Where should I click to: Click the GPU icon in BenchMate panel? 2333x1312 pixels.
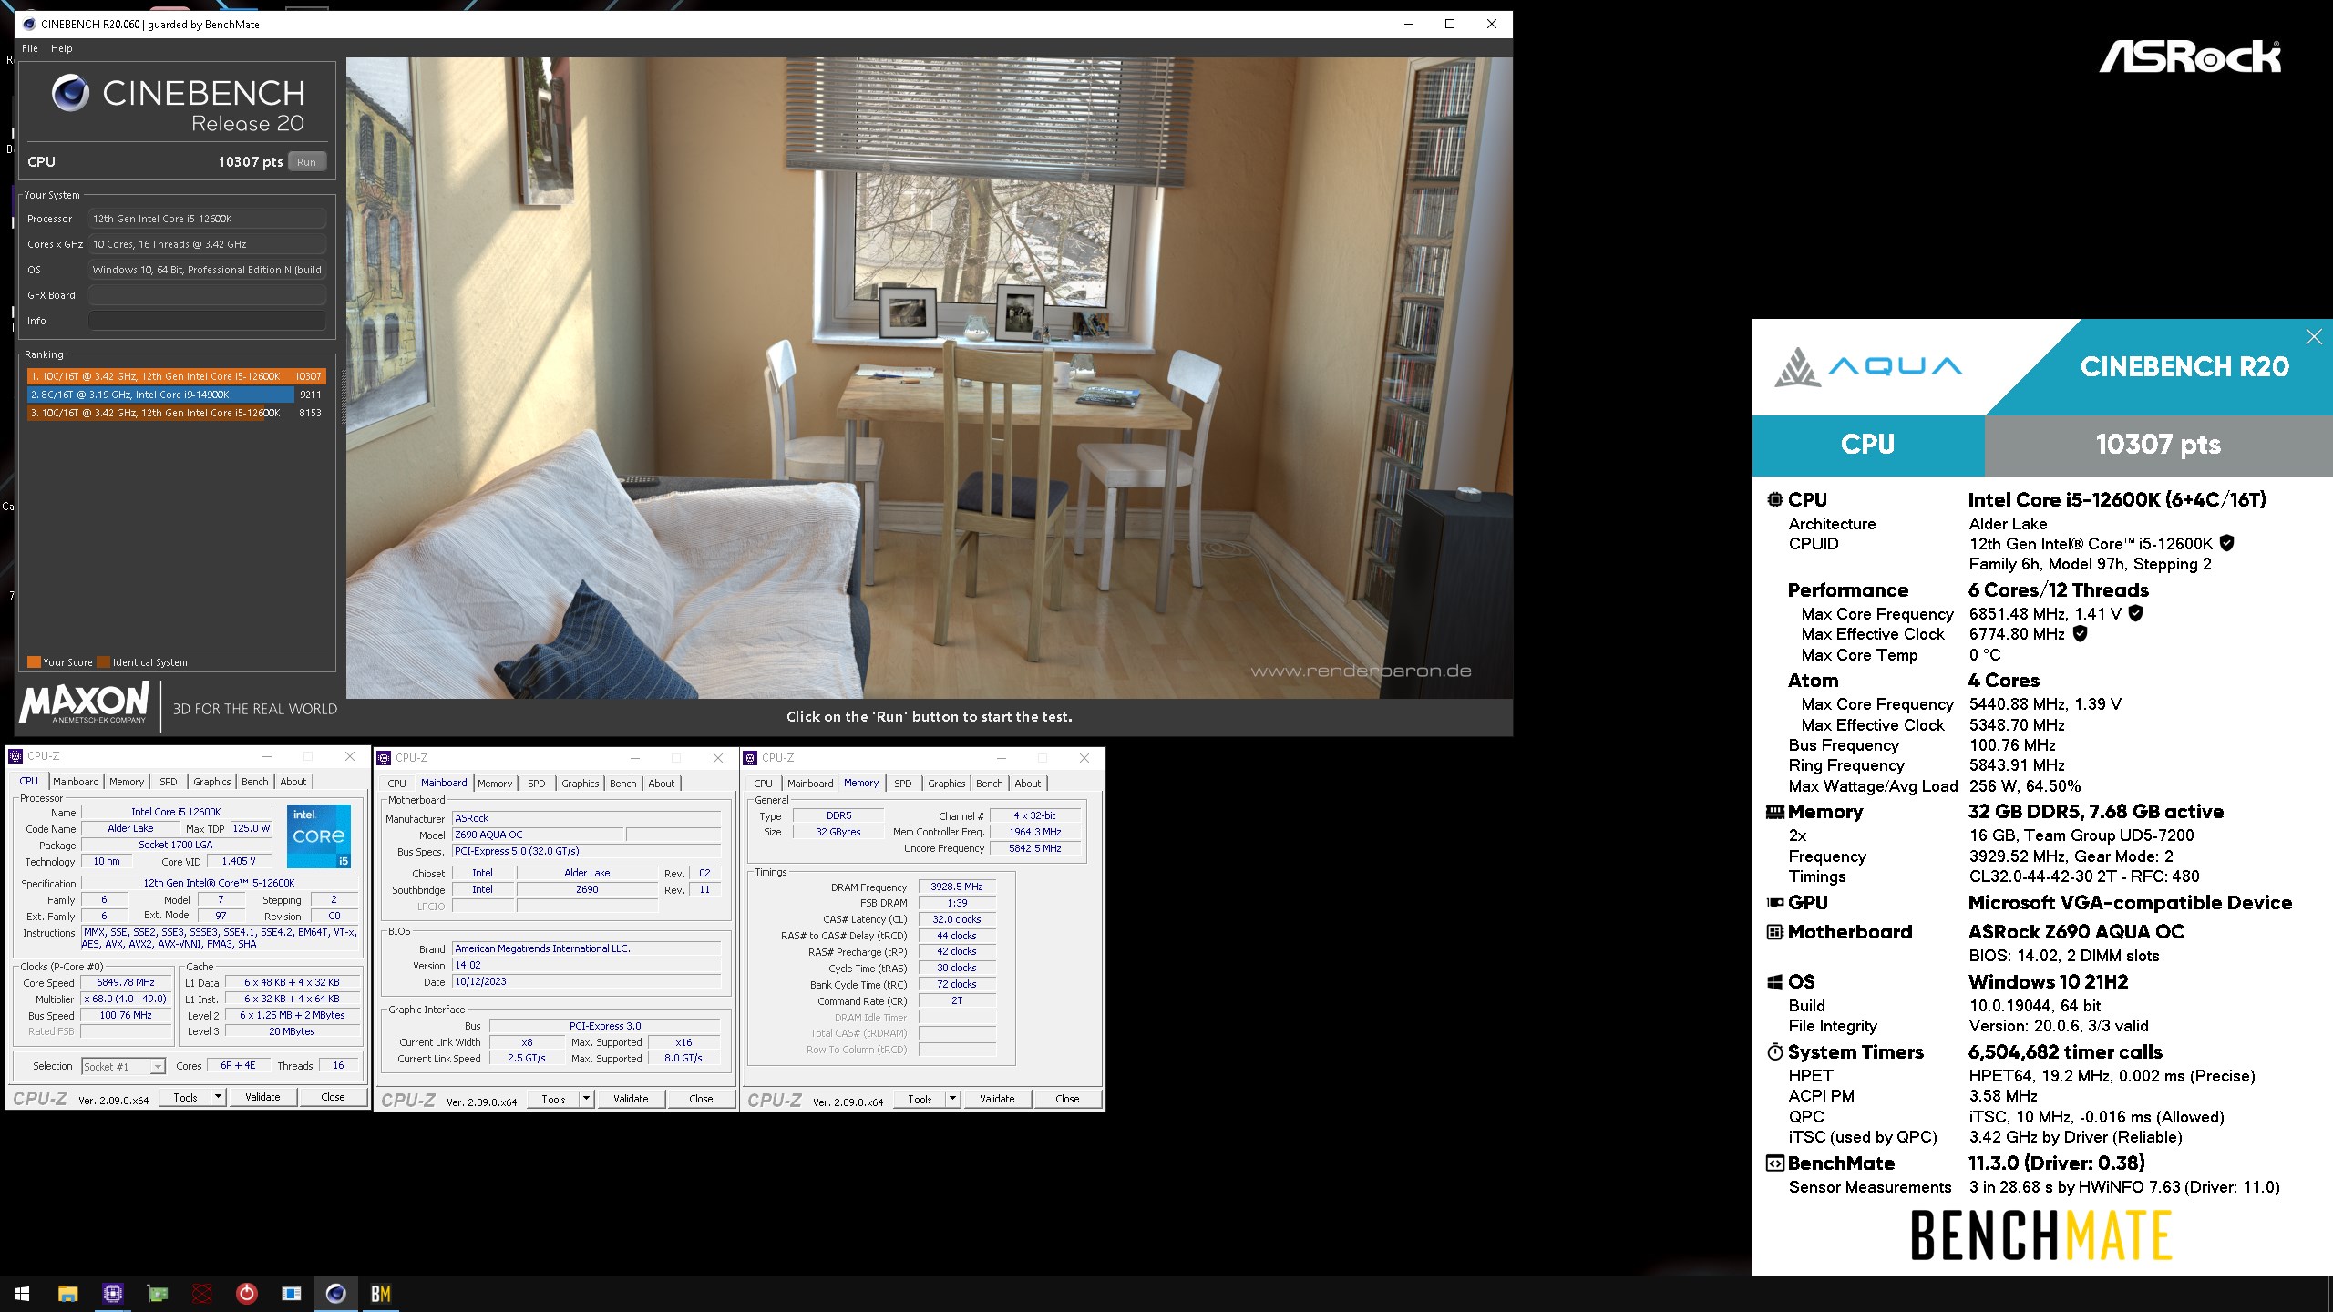point(1774,903)
